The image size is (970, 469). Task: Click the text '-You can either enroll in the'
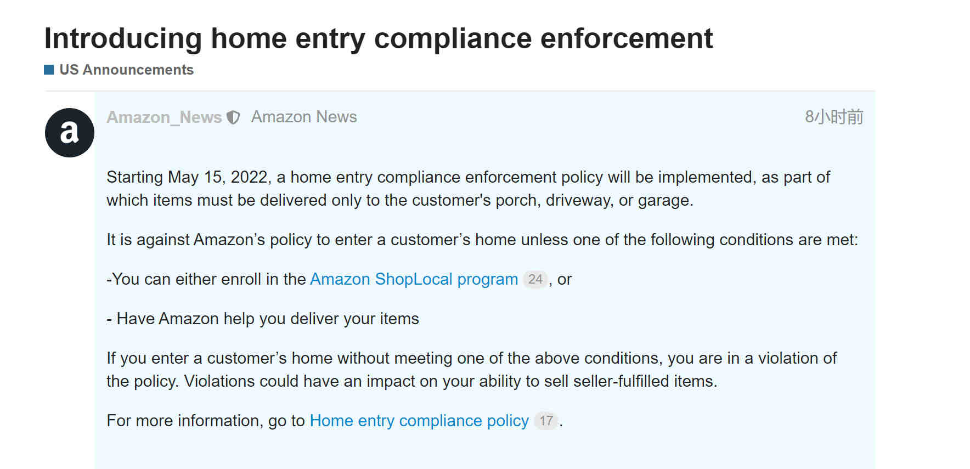click(206, 279)
